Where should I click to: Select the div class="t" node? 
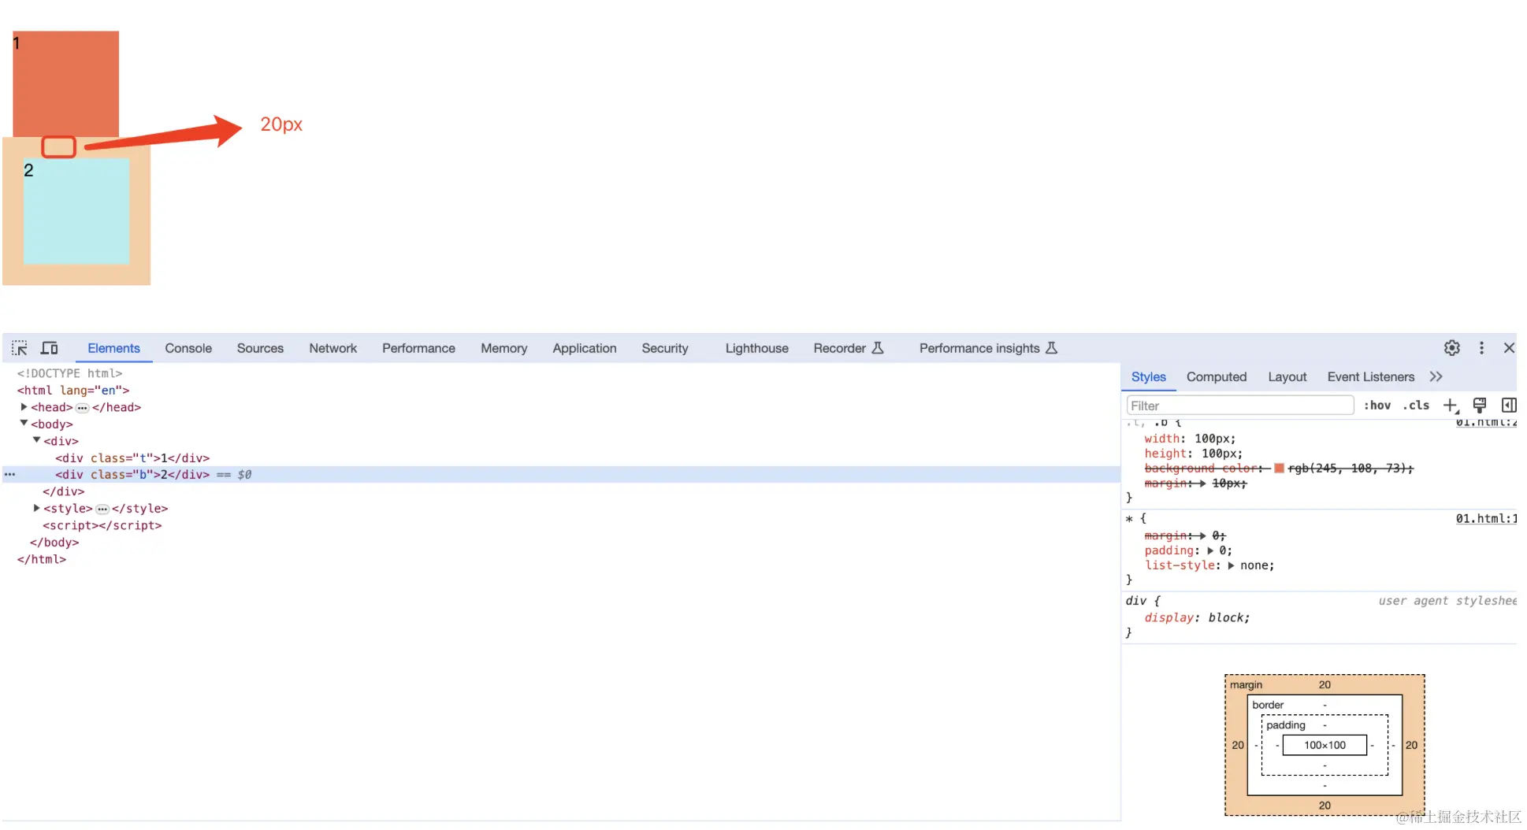132,458
